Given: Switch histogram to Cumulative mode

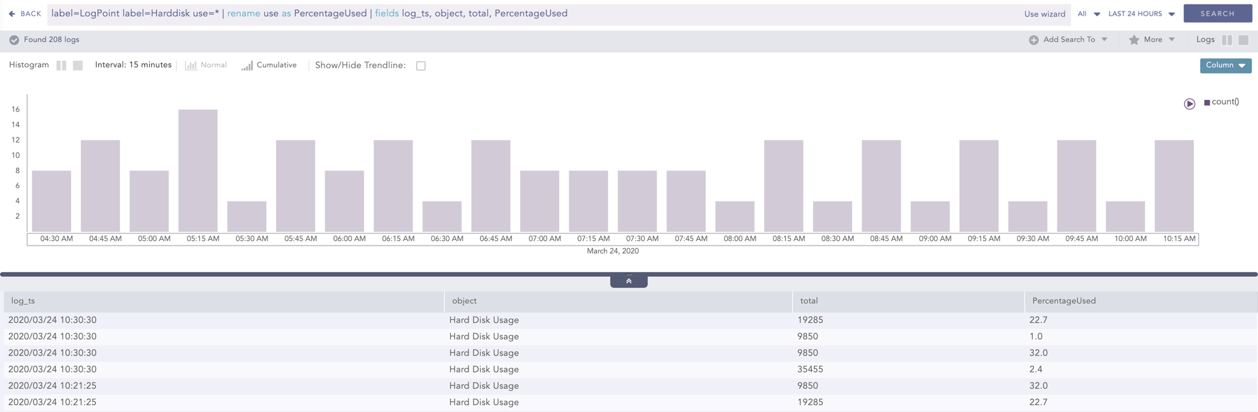Looking at the screenshot, I should click(x=269, y=65).
